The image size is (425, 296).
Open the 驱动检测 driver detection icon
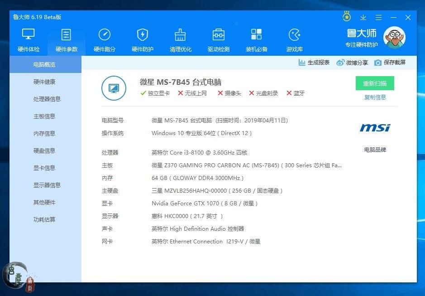click(x=219, y=35)
